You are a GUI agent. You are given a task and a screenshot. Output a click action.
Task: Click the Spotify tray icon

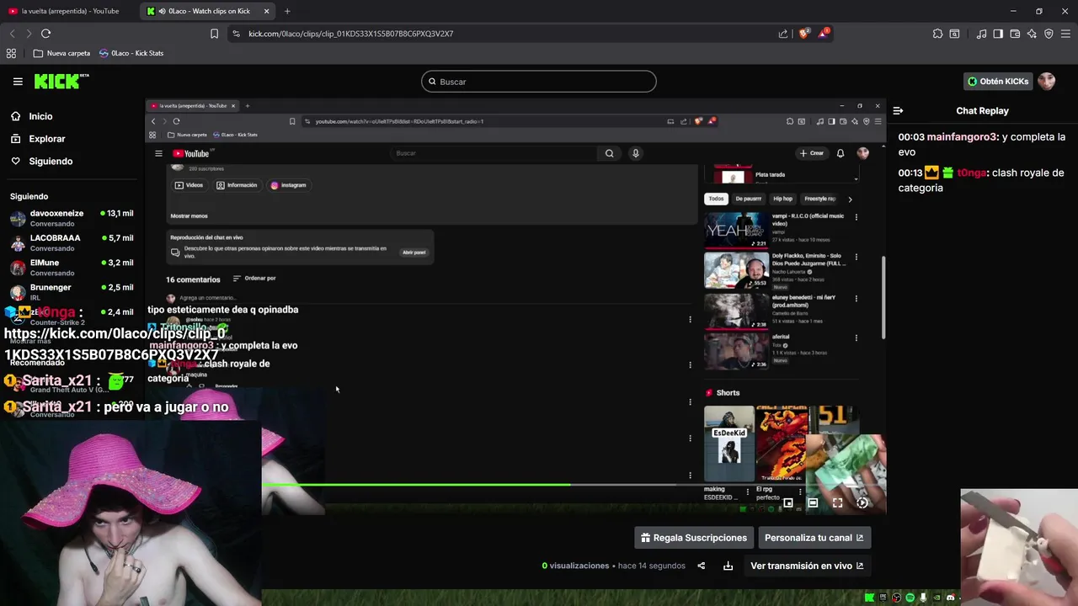(x=910, y=598)
